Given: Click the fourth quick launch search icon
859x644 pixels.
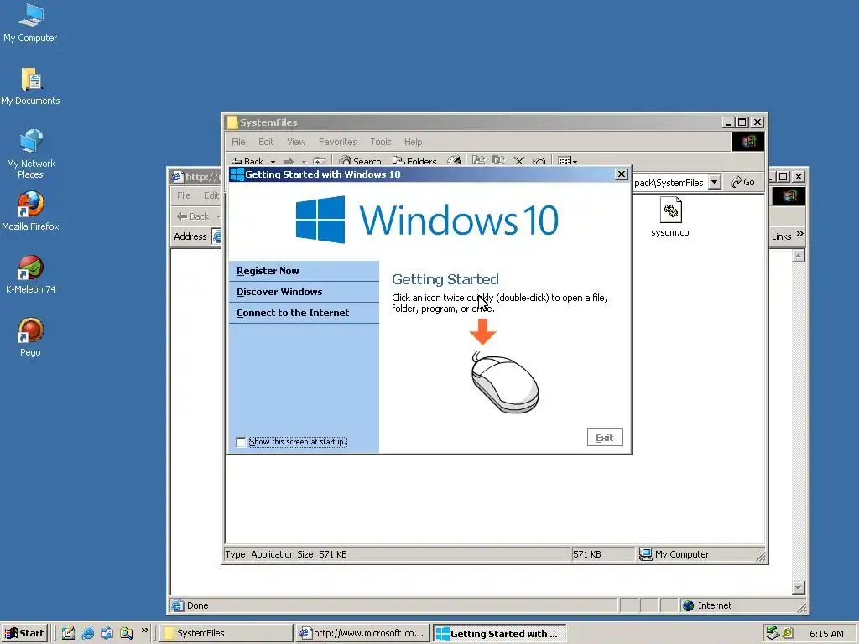Looking at the screenshot, I should tap(127, 633).
